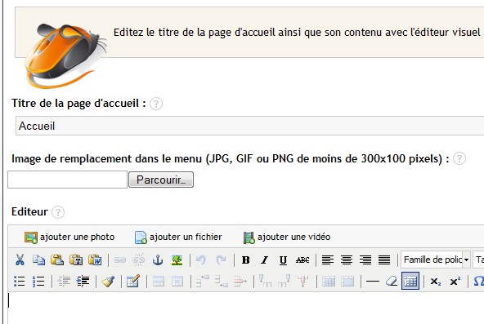The width and height of the screenshot is (484, 324).
Task: Click the Paste clipboard icon
Action: click(57, 260)
